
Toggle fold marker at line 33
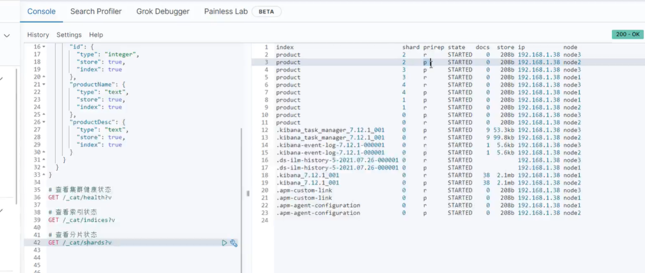44,175
